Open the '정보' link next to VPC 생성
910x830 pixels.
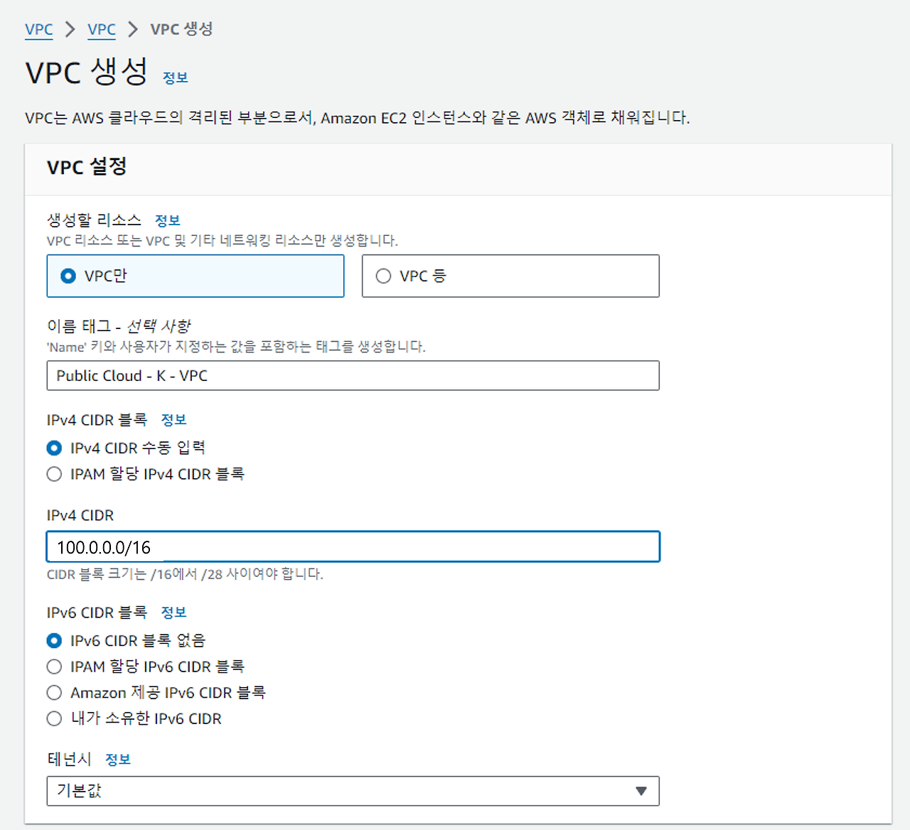point(175,77)
